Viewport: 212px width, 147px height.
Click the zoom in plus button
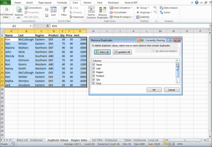pos(210,144)
